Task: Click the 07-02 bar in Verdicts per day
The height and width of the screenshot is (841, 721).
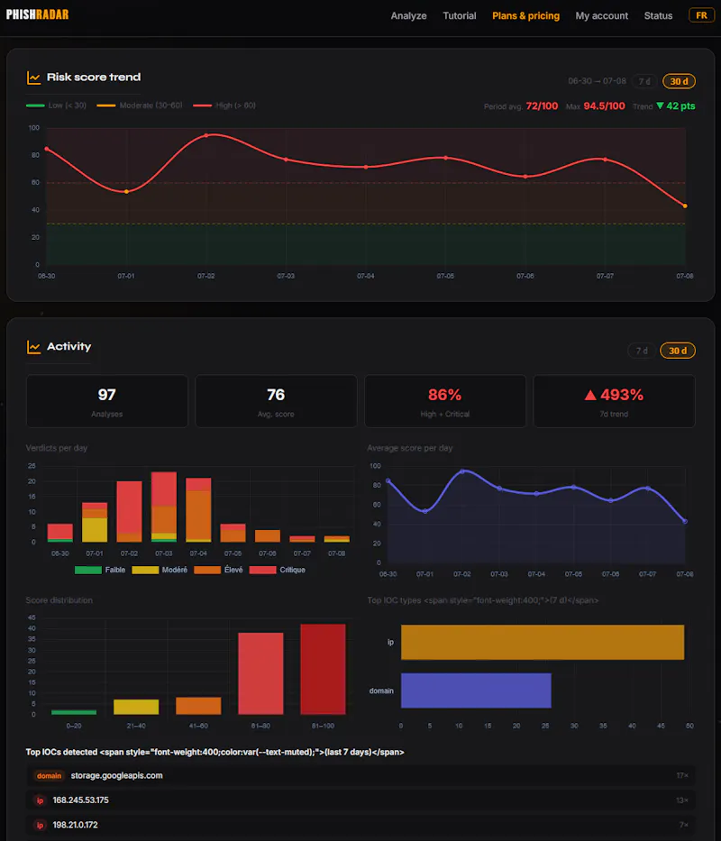Action: pyautogui.click(x=129, y=512)
